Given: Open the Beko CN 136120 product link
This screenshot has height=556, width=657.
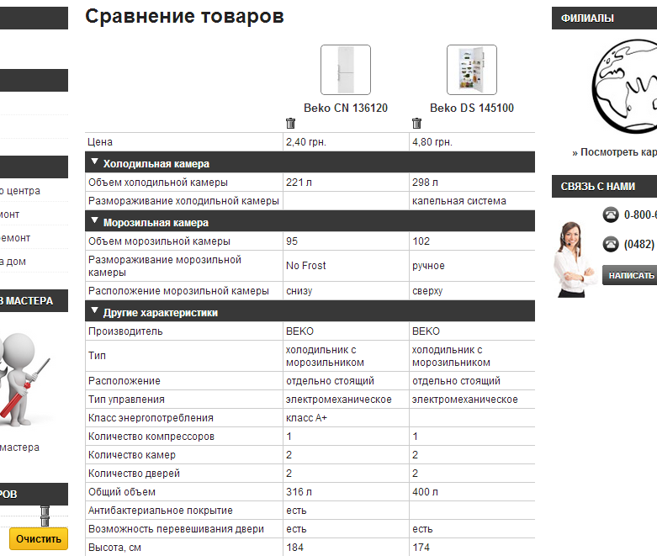Looking at the screenshot, I should [346, 109].
